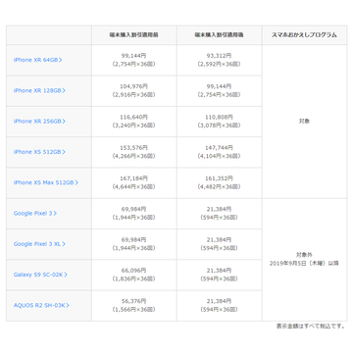Screen dimensions: 353x353
Task: Select the 21,384円 price for AQUOS R2
Action: click(x=220, y=301)
